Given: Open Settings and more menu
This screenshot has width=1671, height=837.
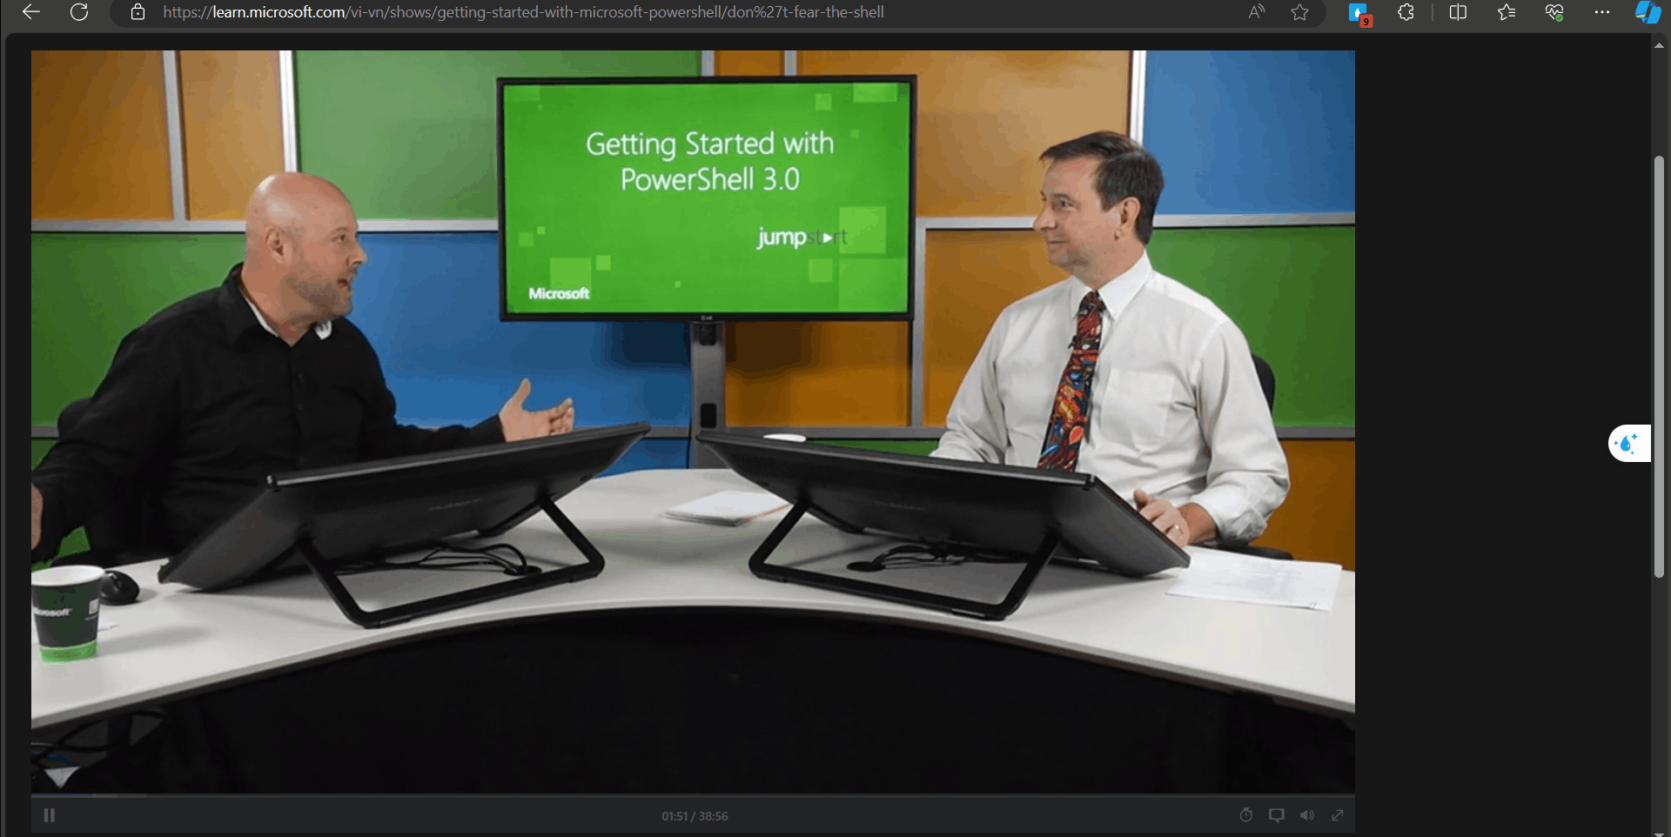Looking at the screenshot, I should (x=1602, y=12).
